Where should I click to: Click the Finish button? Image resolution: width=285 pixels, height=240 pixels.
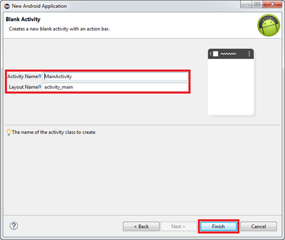pyautogui.click(x=218, y=226)
